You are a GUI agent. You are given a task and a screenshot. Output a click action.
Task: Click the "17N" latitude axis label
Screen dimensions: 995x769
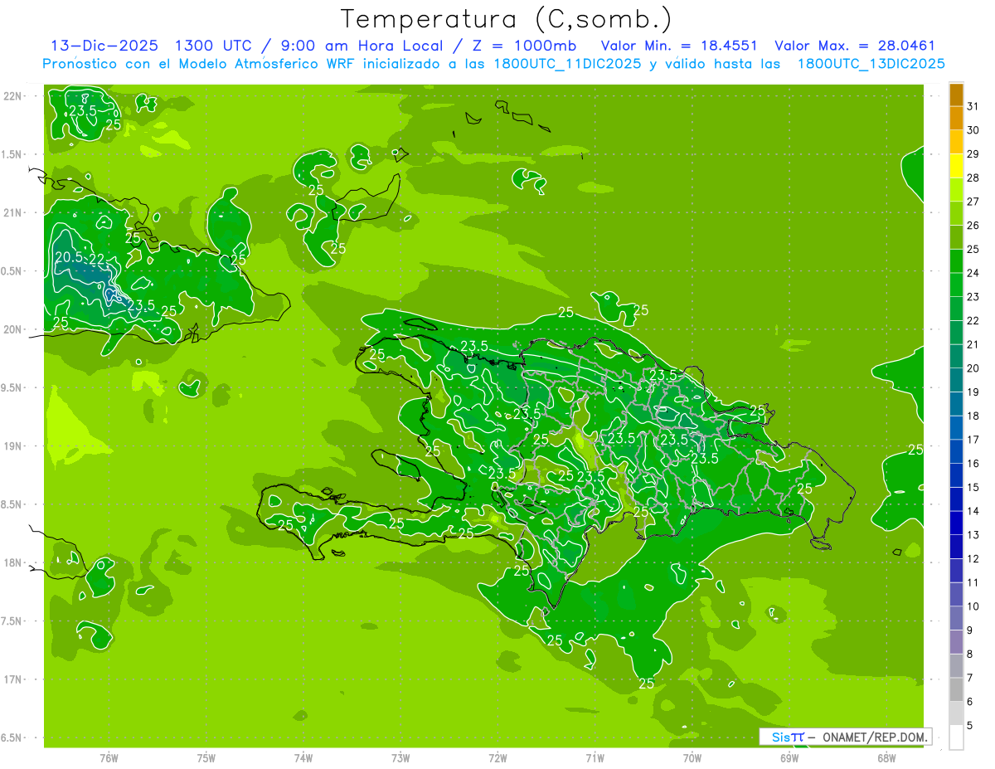(x=14, y=679)
